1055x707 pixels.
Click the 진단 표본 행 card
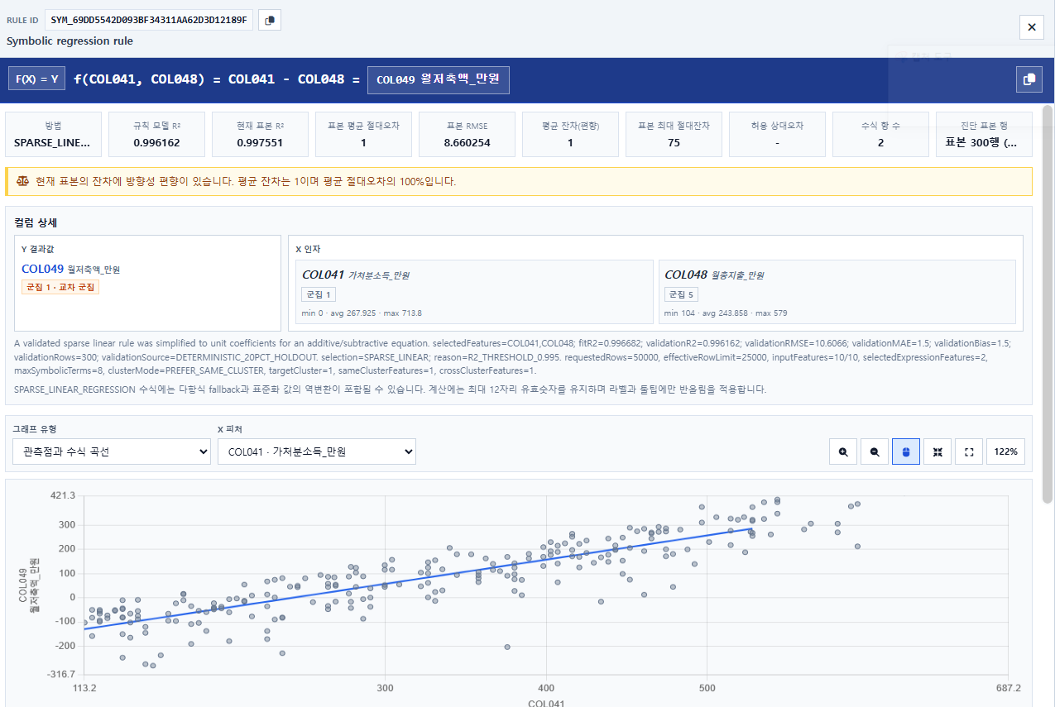click(x=984, y=135)
